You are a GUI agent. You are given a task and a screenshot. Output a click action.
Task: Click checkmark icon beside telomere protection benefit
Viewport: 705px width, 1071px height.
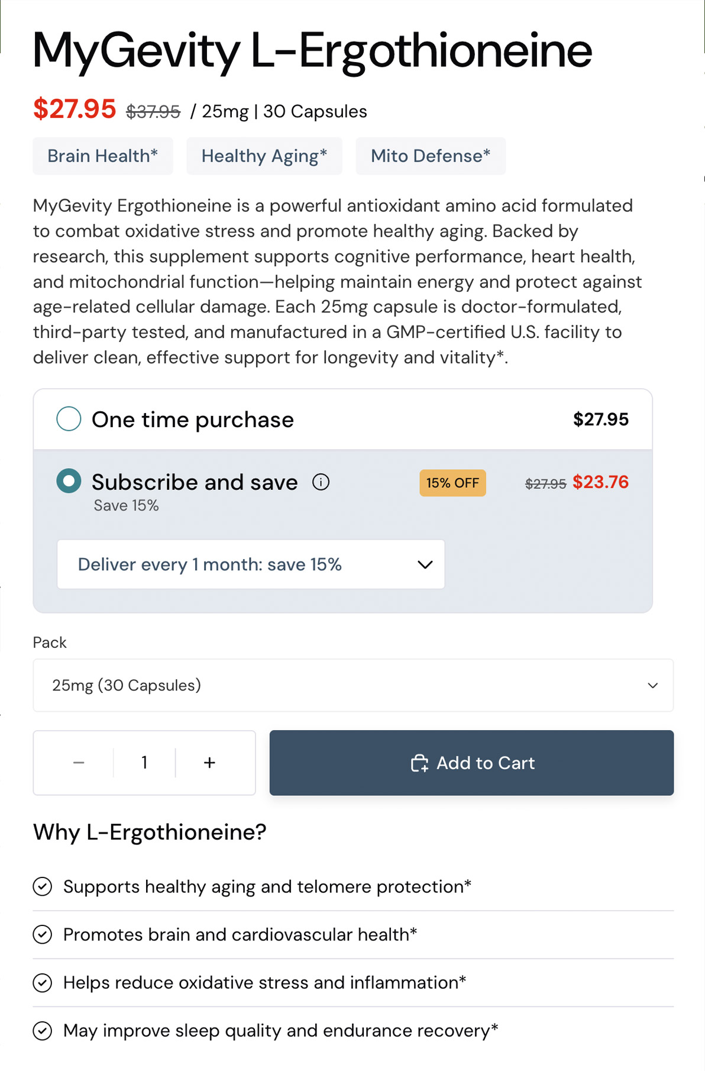click(x=43, y=886)
